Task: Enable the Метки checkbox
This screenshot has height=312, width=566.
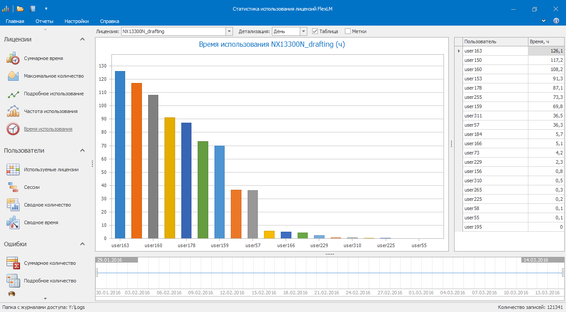Action: (x=348, y=31)
